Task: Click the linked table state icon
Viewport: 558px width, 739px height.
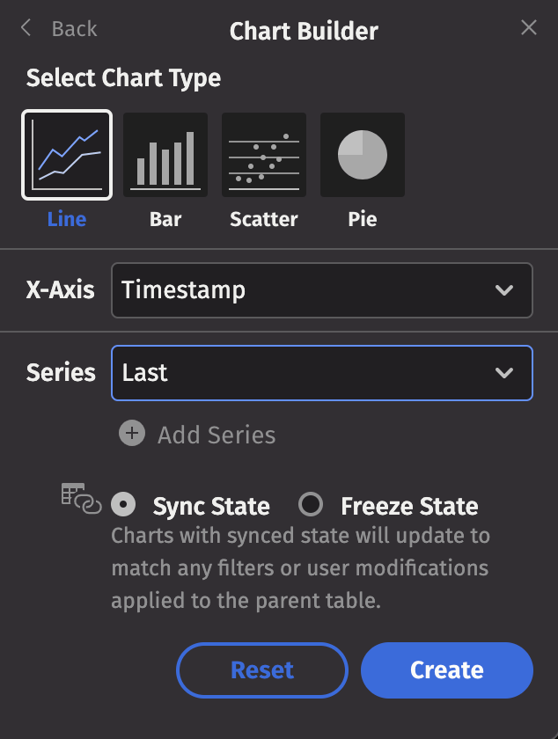Action: [81, 498]
